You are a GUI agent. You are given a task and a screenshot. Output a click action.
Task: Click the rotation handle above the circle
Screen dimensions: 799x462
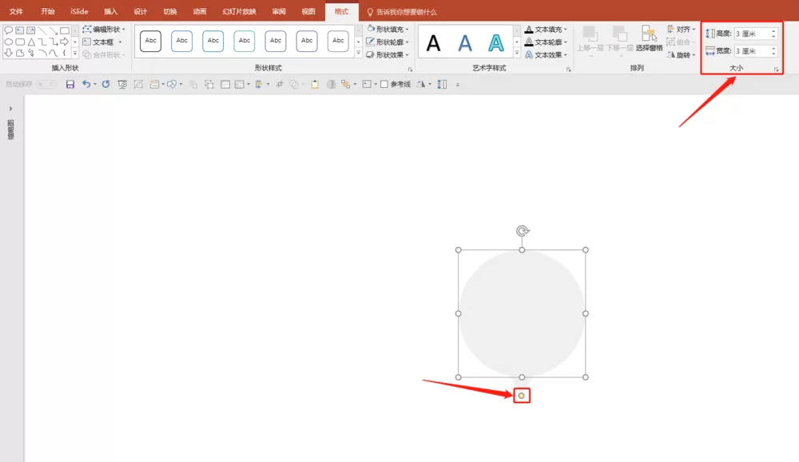(523, 231)
